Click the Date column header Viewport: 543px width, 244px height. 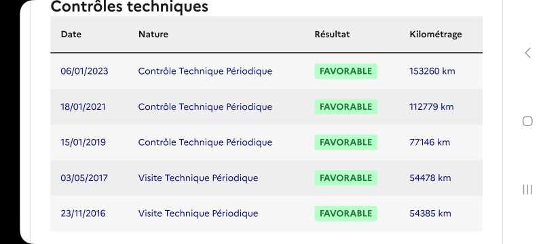(x=71, y=34)
